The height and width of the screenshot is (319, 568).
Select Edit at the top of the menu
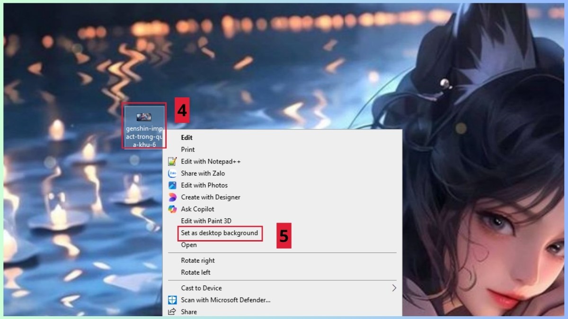(x=186, y=138)
